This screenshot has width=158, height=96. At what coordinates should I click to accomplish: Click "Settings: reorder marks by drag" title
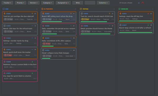[x=16, y=41]
